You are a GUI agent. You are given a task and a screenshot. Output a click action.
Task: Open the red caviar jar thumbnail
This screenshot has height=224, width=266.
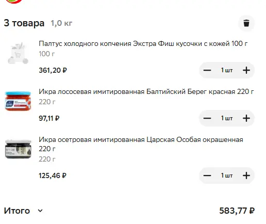(x=18, y=101)
